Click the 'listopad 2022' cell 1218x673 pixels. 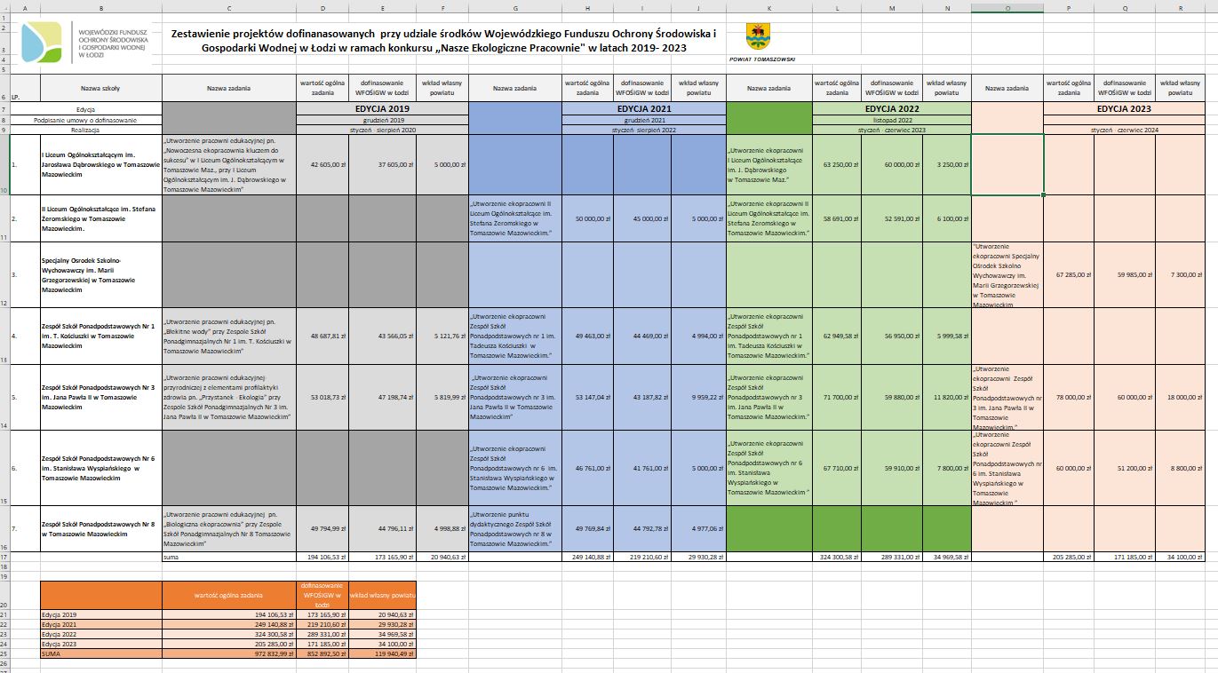[892, 119]
